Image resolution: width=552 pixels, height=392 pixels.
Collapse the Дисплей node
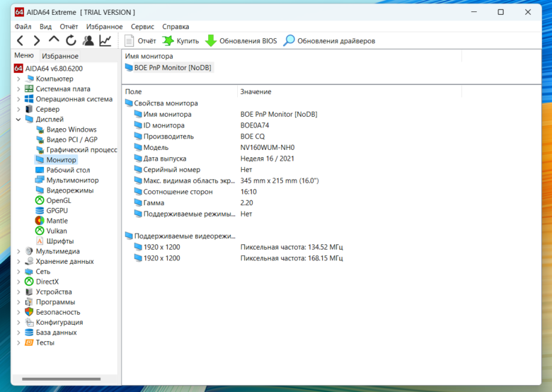[x=18, y=120]
